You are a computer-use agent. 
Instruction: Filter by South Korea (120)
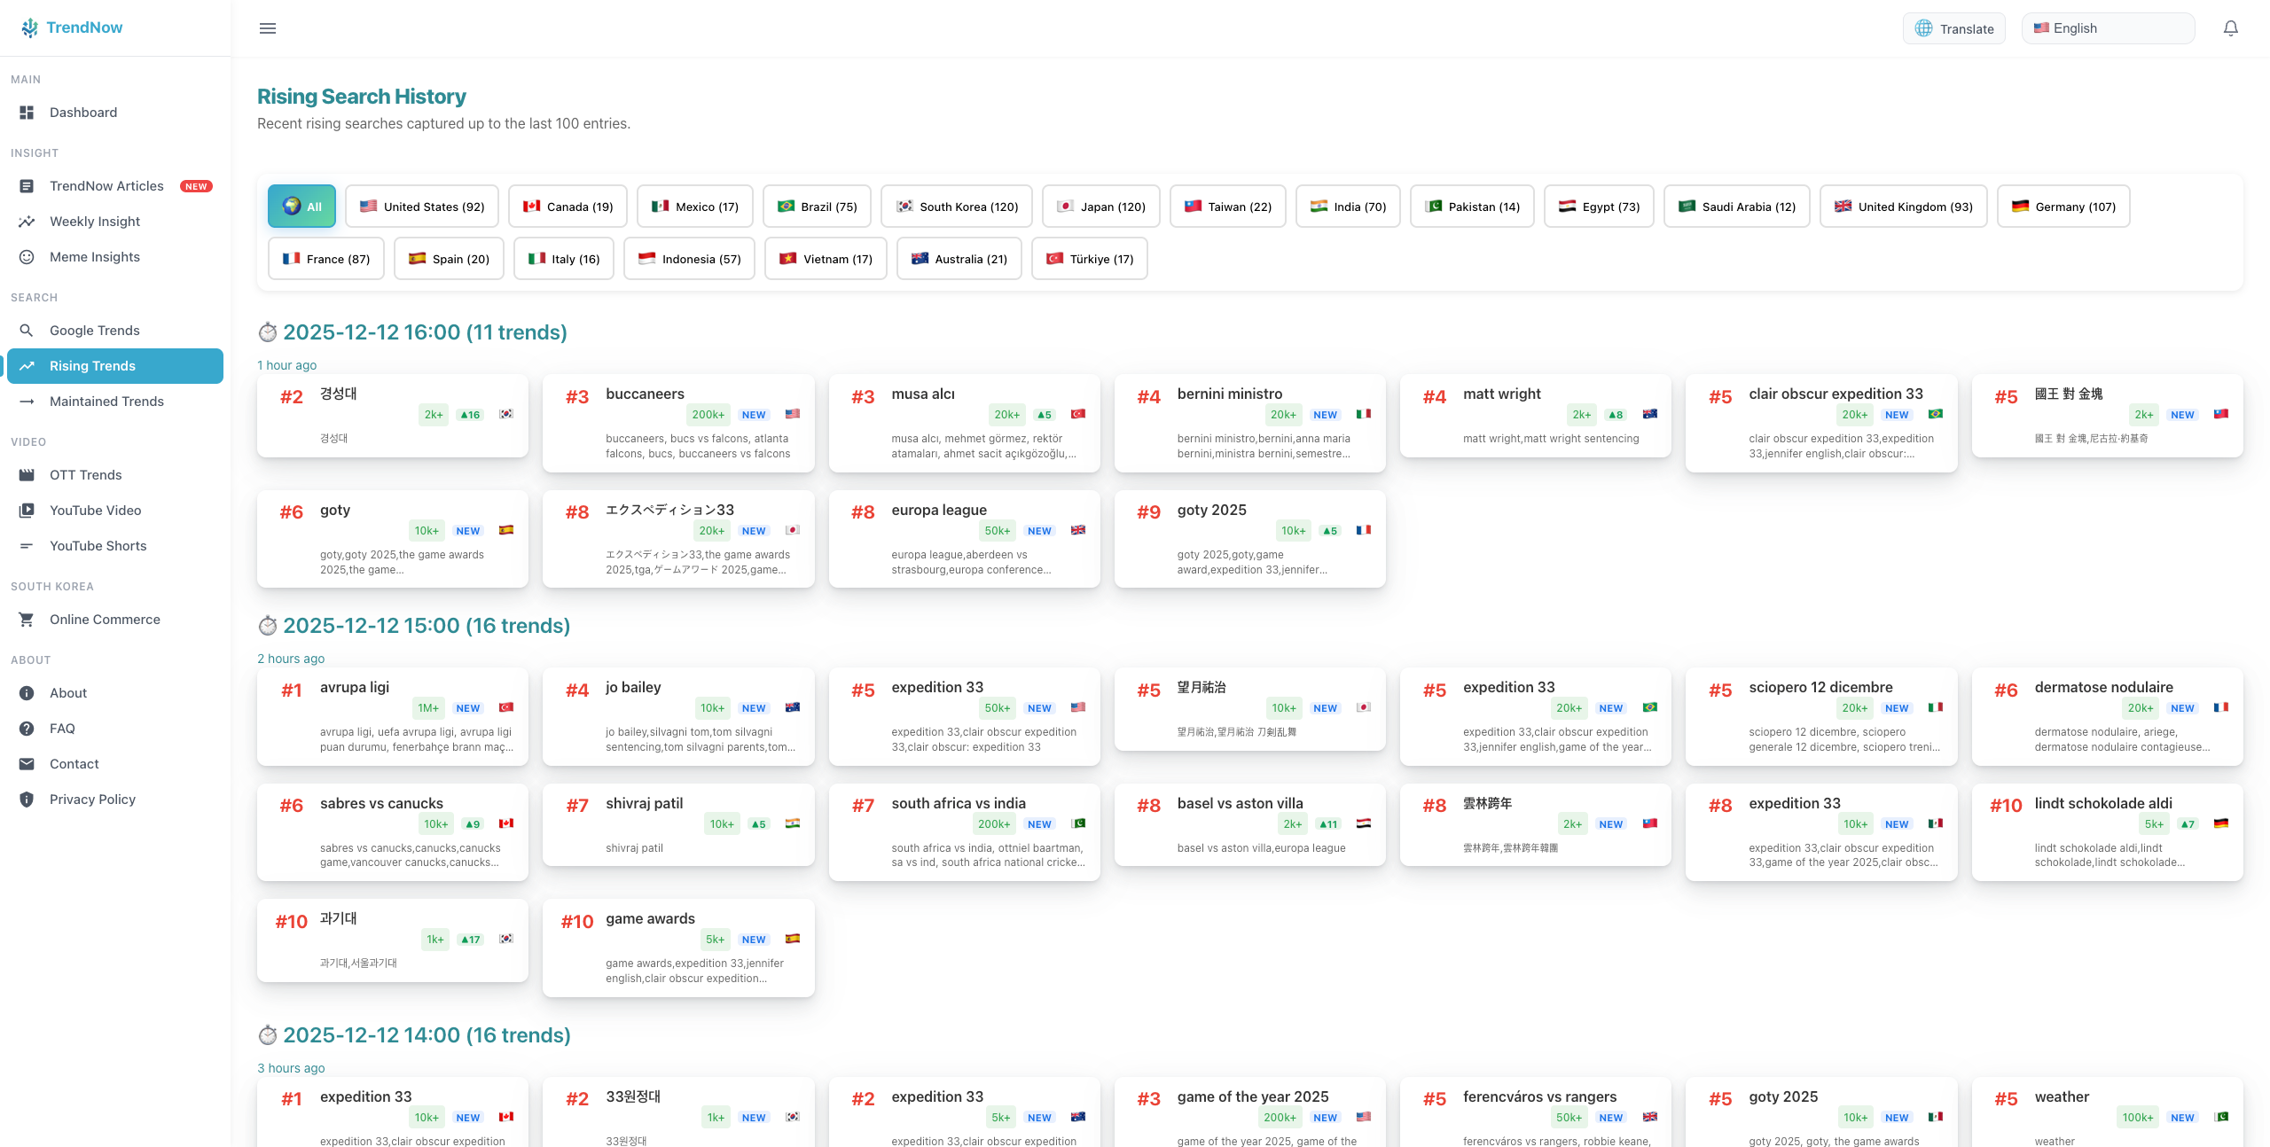point(956,207)
